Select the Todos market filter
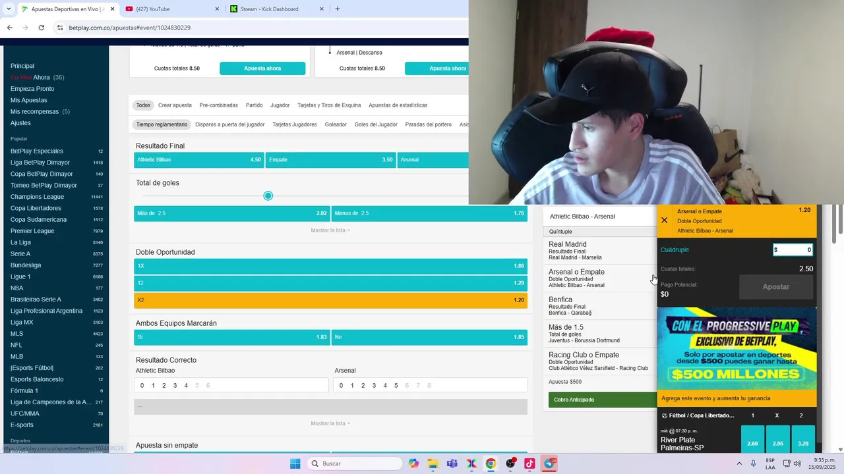Screen dimensions: 844x474 [143, 105]
